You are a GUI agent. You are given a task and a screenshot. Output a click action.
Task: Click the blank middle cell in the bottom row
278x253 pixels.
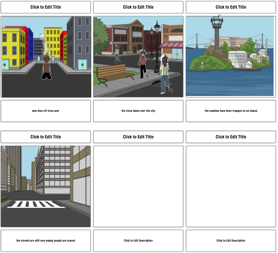(x=138, y=186)
